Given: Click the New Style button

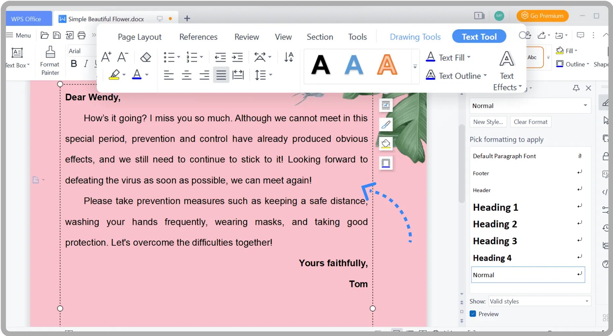Looking at the screenshot, I should coord(488,122).
